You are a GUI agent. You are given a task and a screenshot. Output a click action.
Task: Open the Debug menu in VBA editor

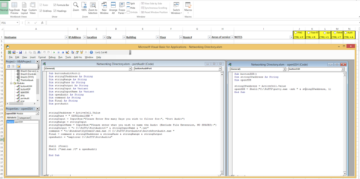(x=52, y=57)
